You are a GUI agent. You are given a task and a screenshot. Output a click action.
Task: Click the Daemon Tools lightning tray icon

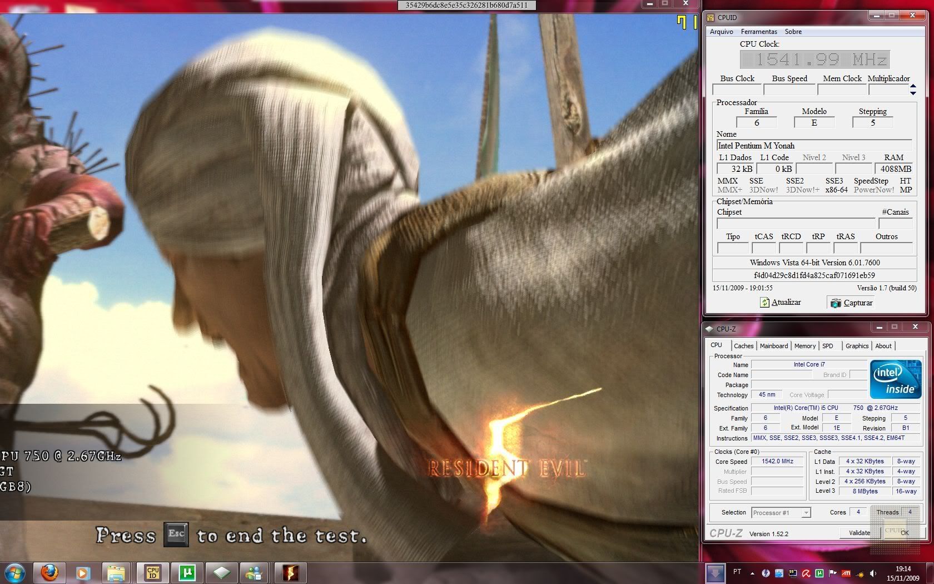(x=766, y=573)
